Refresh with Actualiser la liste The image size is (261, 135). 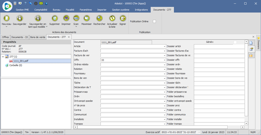coord(112,18)
